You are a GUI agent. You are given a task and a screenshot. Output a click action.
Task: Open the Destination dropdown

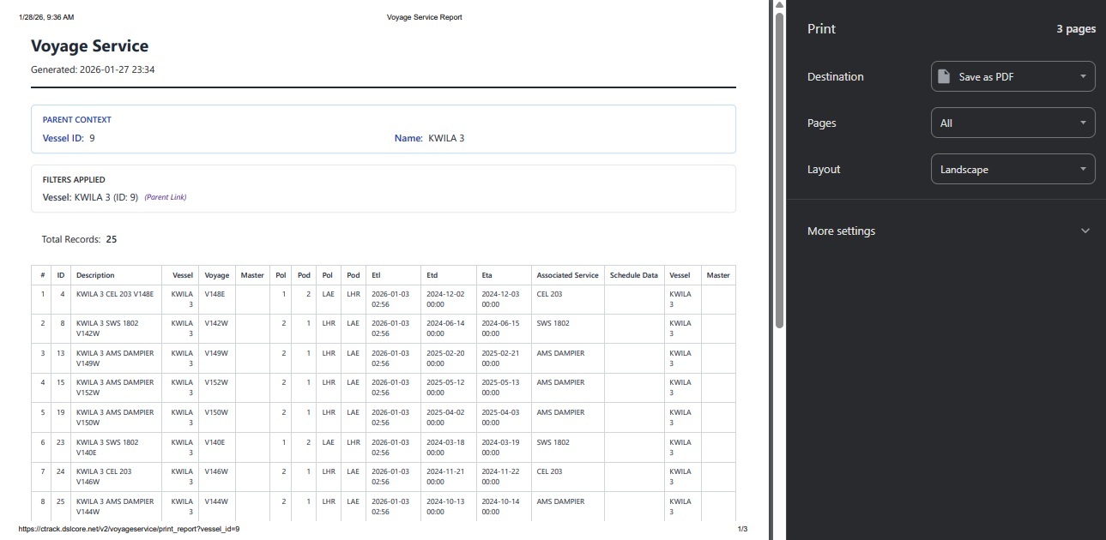click(x=1012, y=76)
